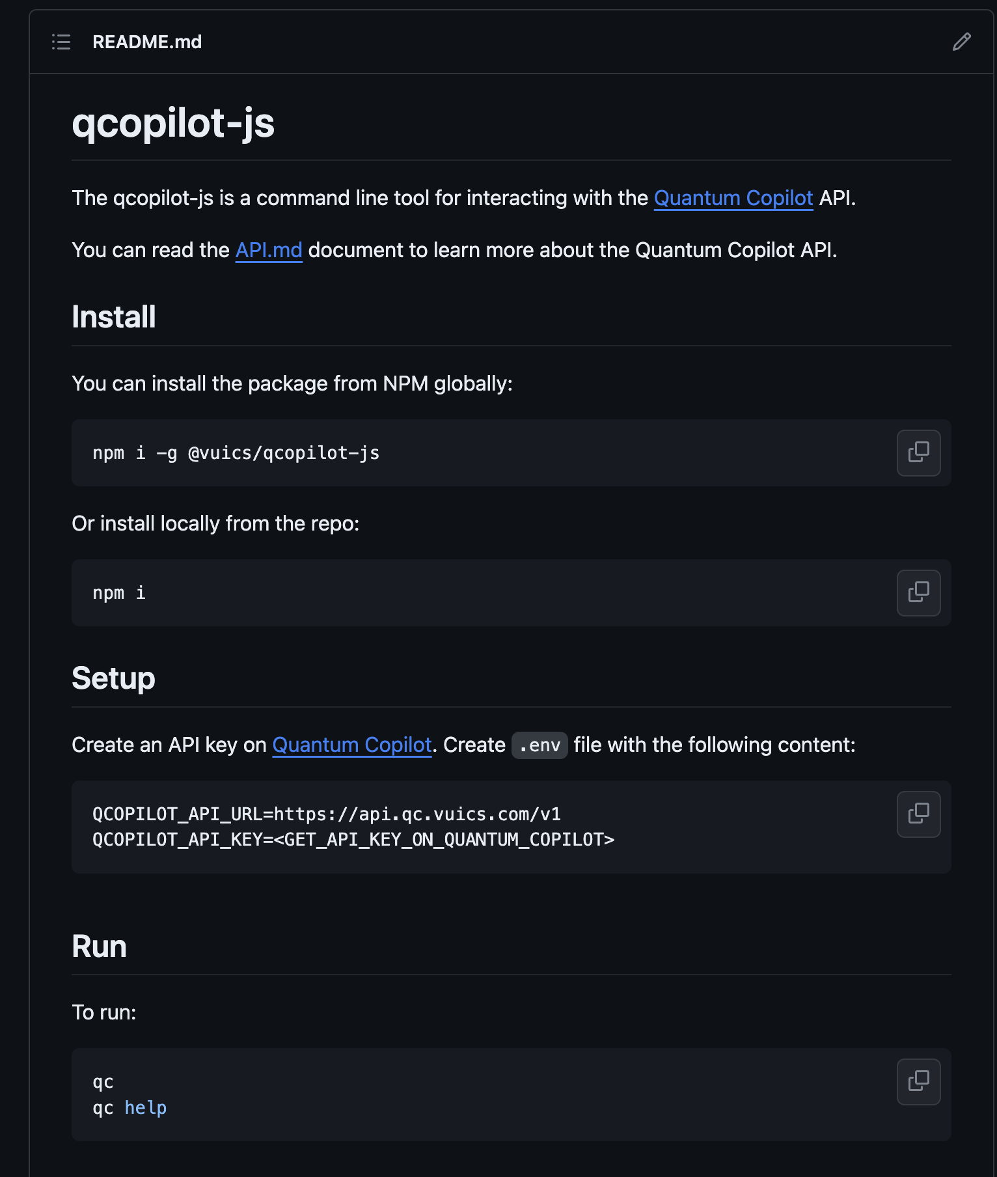Click the QCOPILOT_API_KEY placeholder line
The height and width of the screenshot is (1177, 997).
click(x=353, y=840)
